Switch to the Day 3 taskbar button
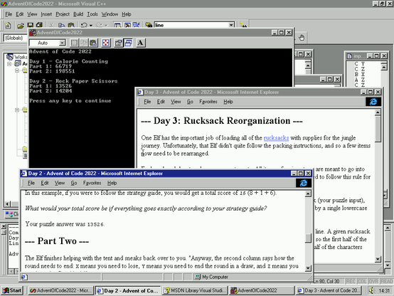This screenshot has width=394, height=296. point(329,291)
